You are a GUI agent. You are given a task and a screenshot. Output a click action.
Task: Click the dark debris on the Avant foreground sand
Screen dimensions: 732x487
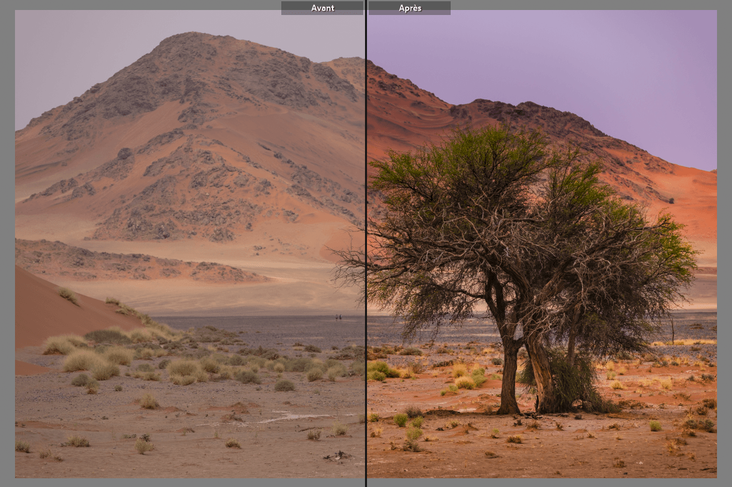[x=338, y=456]
